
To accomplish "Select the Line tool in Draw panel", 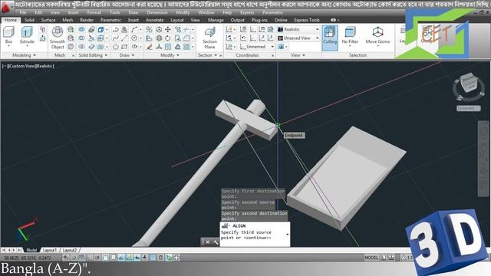I will click(x=124, y=38).
